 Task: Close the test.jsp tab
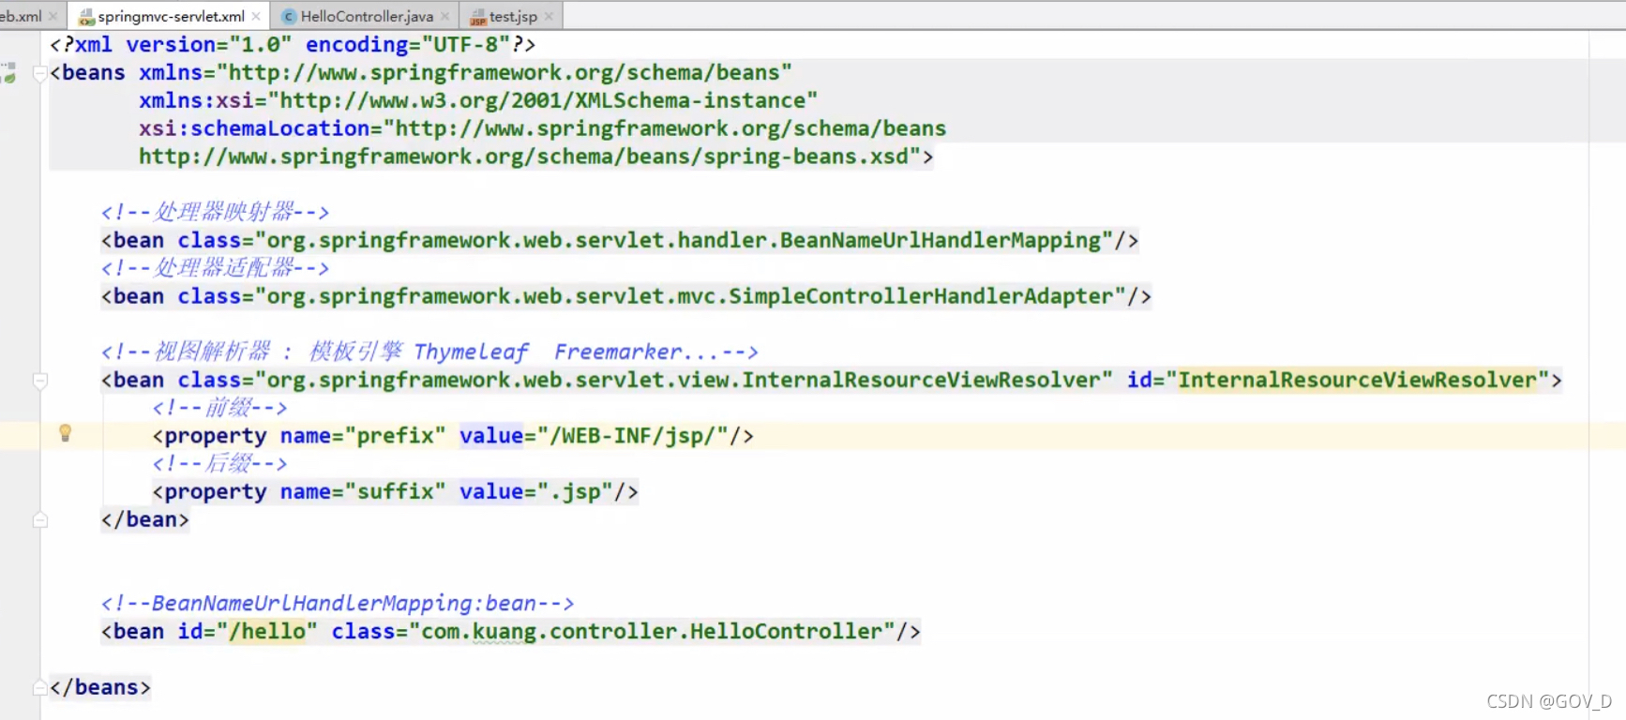pos(549,16)
